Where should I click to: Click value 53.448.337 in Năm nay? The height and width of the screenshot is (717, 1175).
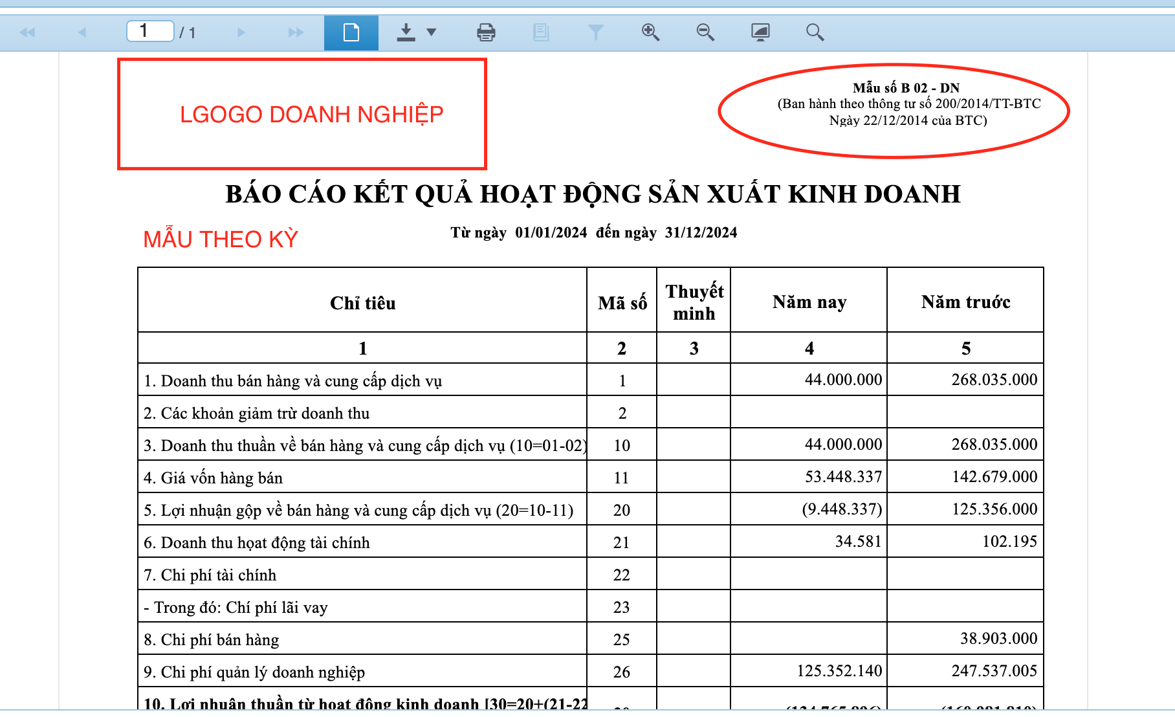pos(843,477)
